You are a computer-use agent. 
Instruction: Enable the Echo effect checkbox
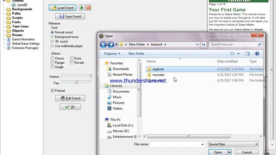click(72, 58)
